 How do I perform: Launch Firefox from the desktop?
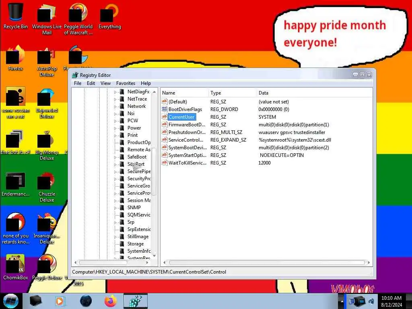16,58
